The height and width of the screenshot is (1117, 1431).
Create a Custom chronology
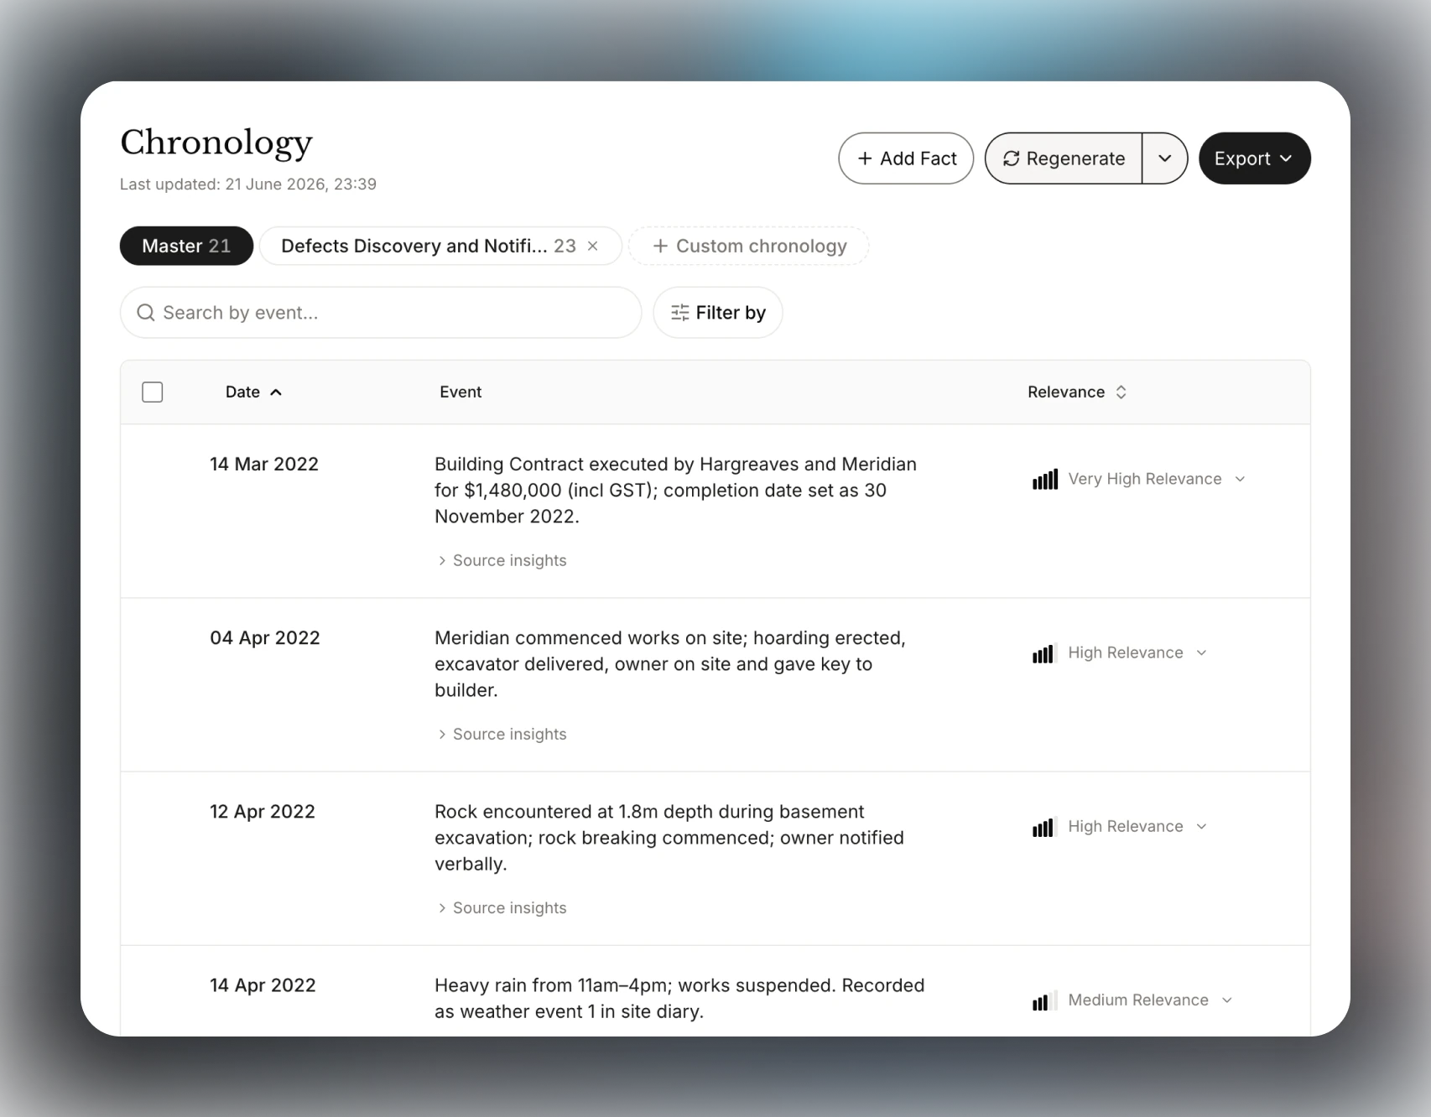749,246
